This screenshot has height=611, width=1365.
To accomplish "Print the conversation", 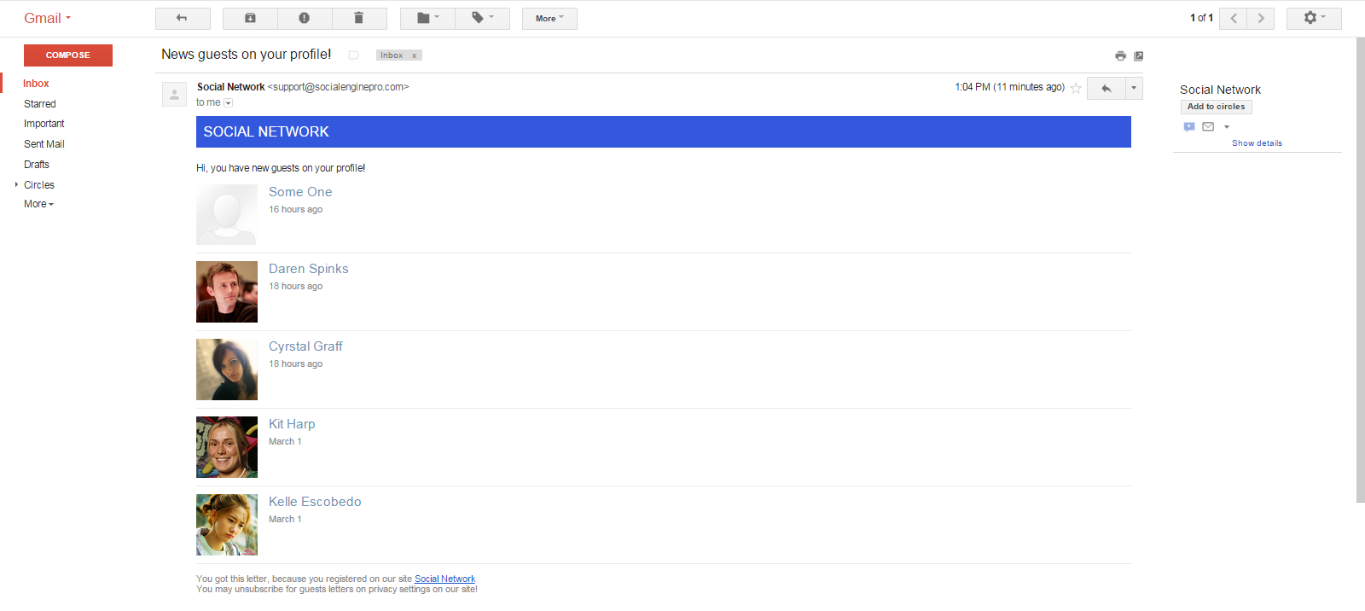I will [x=1120, y=55].
